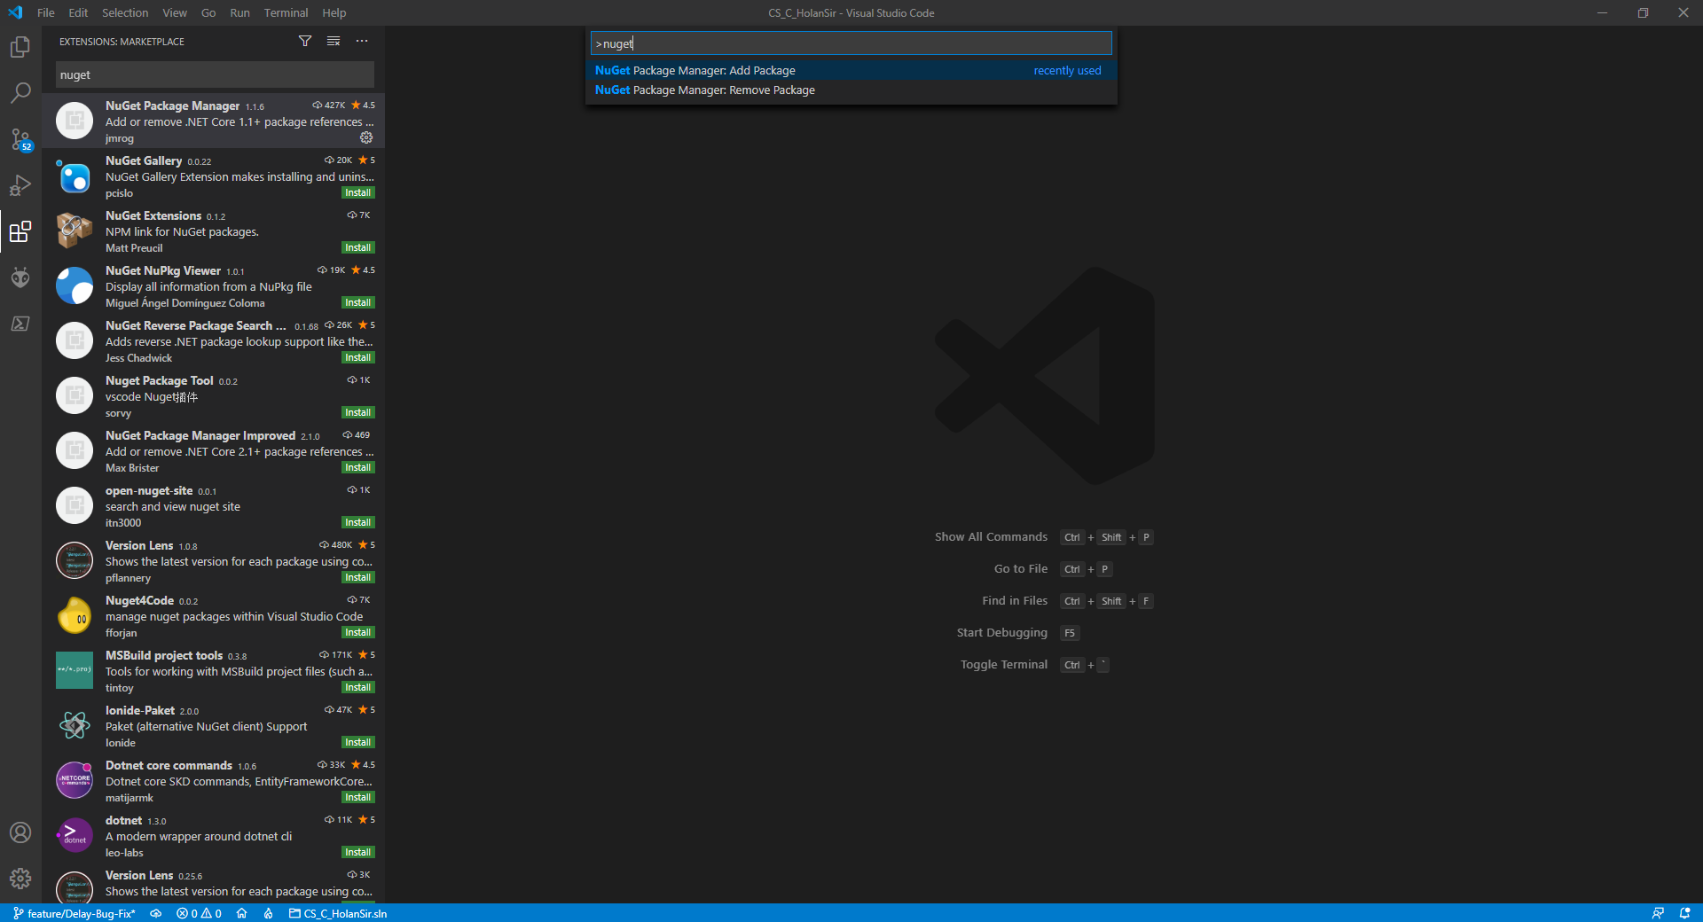1703x922 pixels.
Task: Click errors and warnings count in status bar
Action: coord(199,913)
